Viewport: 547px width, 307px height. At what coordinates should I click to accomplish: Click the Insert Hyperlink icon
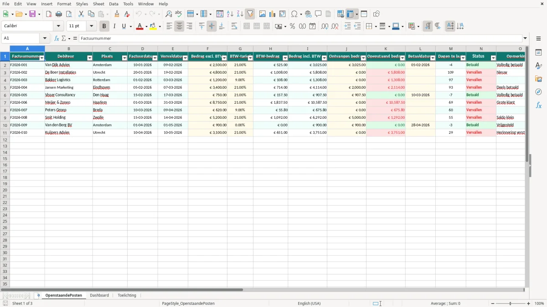pyautogui.click(x=308, y=14)
